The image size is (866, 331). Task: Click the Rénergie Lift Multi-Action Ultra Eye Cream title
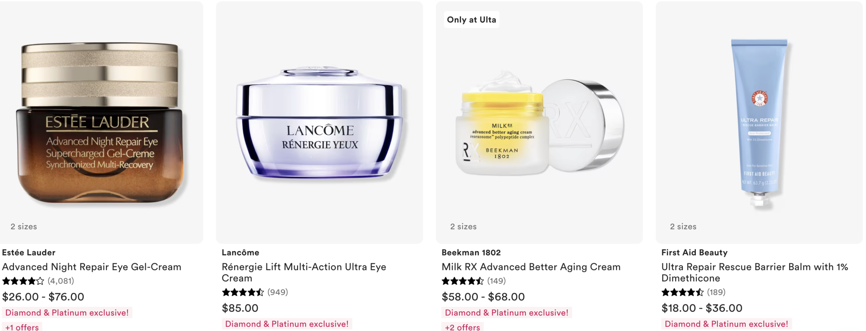point(304,272)
